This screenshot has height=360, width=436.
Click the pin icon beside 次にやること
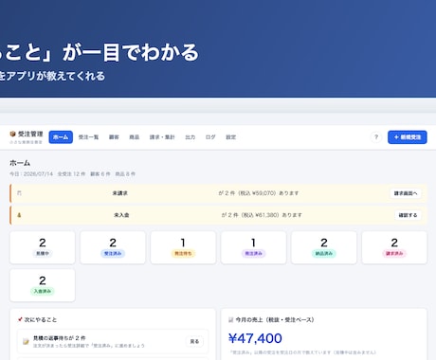(x=20, y=319)
